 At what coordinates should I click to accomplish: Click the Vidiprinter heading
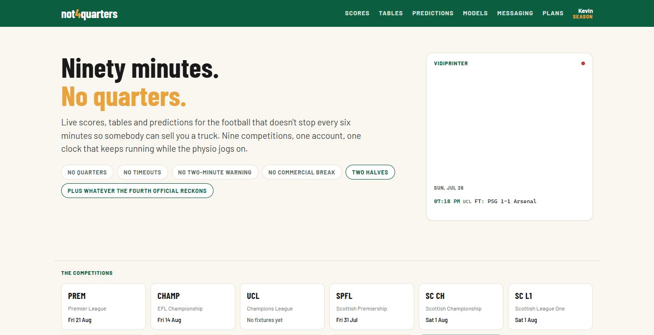(x=451, y=63)
